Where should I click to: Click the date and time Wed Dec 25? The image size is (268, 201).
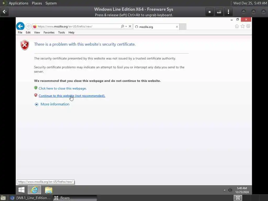point(250,3)
